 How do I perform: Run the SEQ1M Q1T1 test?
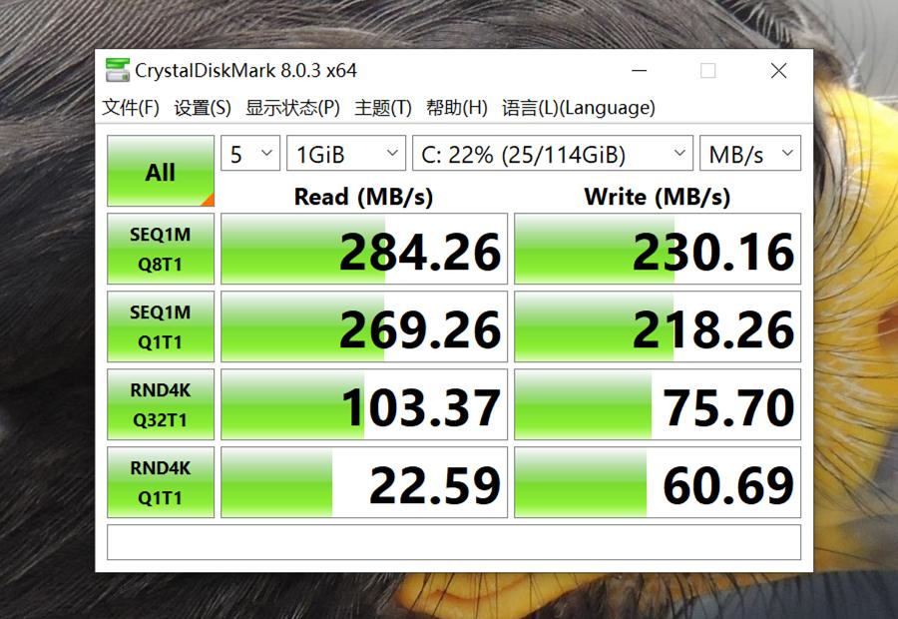tap(160, 325)
